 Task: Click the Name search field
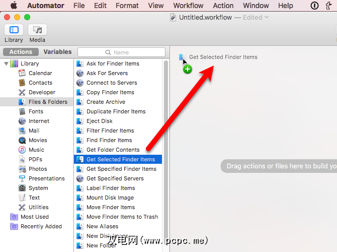click(x=121, y=52)
